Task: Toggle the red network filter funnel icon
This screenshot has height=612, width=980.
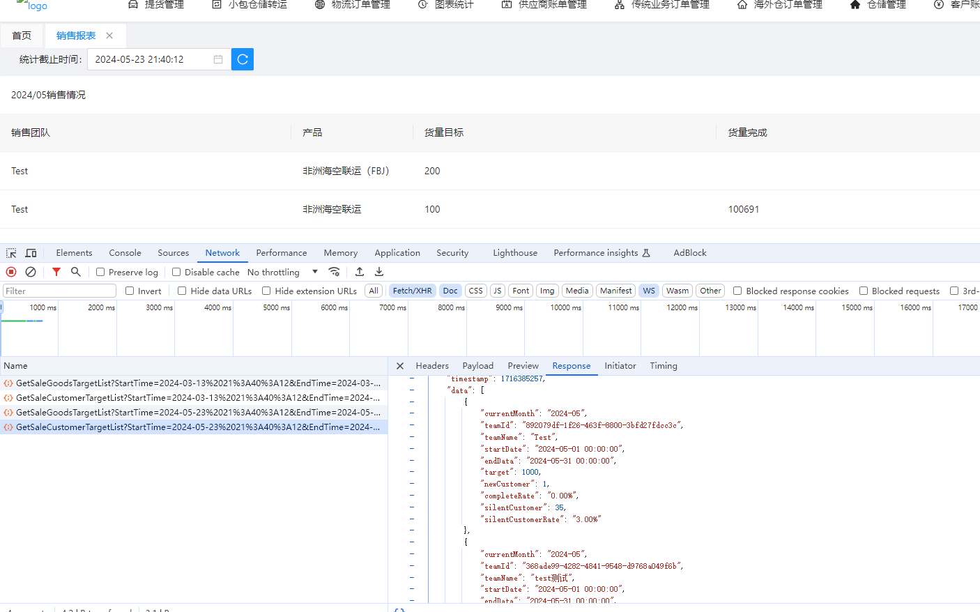Action: tap(56, 272)
